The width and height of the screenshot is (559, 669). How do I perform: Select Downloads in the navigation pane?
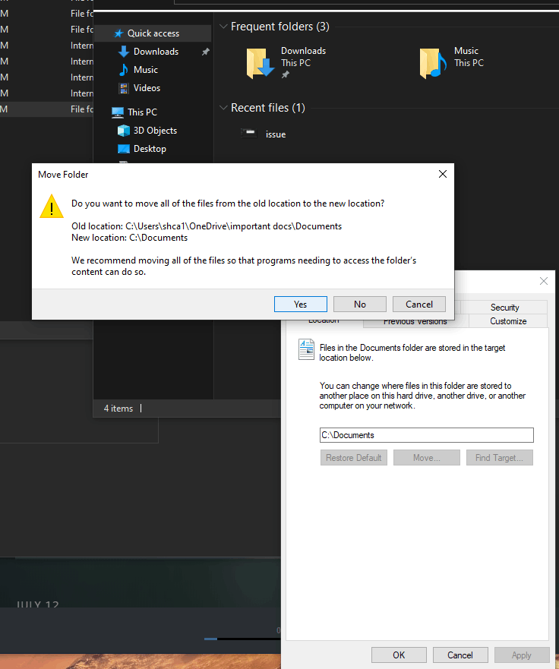tap(156, 52)
